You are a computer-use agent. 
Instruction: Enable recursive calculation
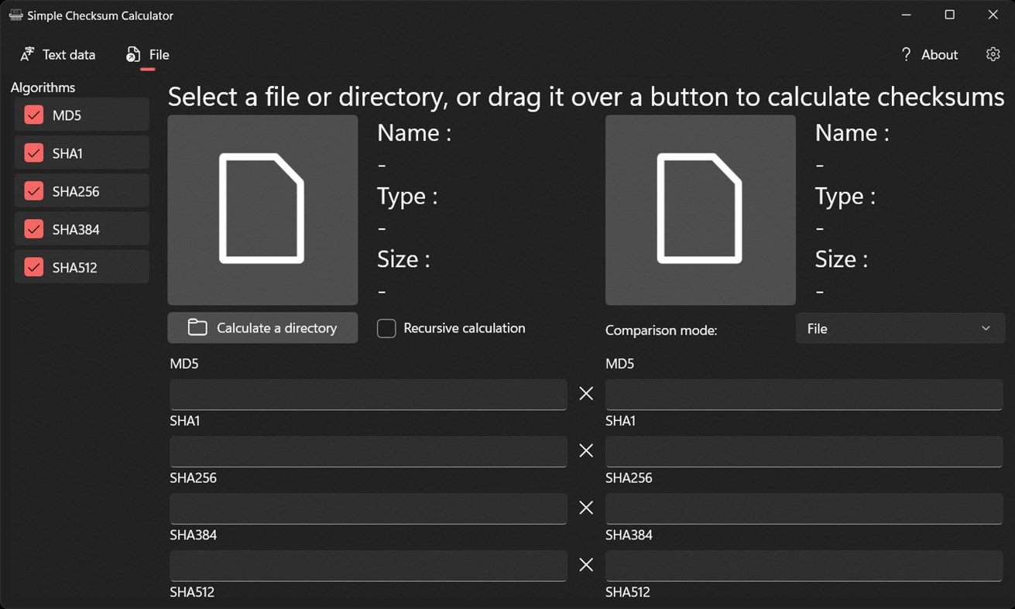click(x=386, y=327)
